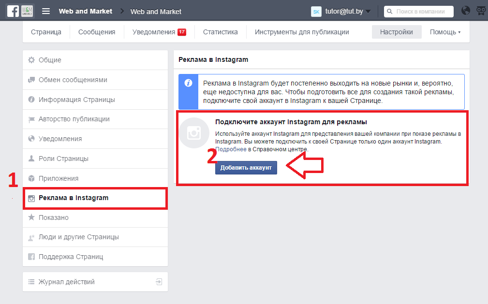The width and height of the screenshot is (488, 304).
Task: Click the info icon beside Информация Страницы
Action: [31, 100]
